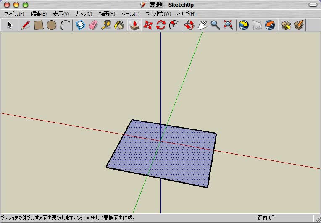Select the Paint Bucket tool
Image resolution: width=321 pixels, height=223 pixels.
pos(119,25)
